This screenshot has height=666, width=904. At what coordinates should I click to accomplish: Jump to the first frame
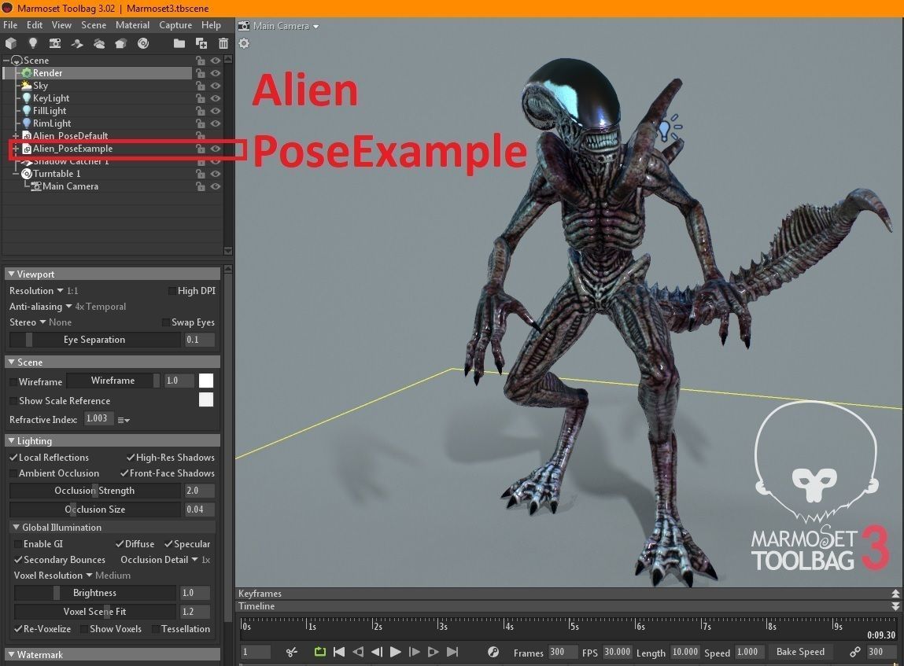(339, 652)
